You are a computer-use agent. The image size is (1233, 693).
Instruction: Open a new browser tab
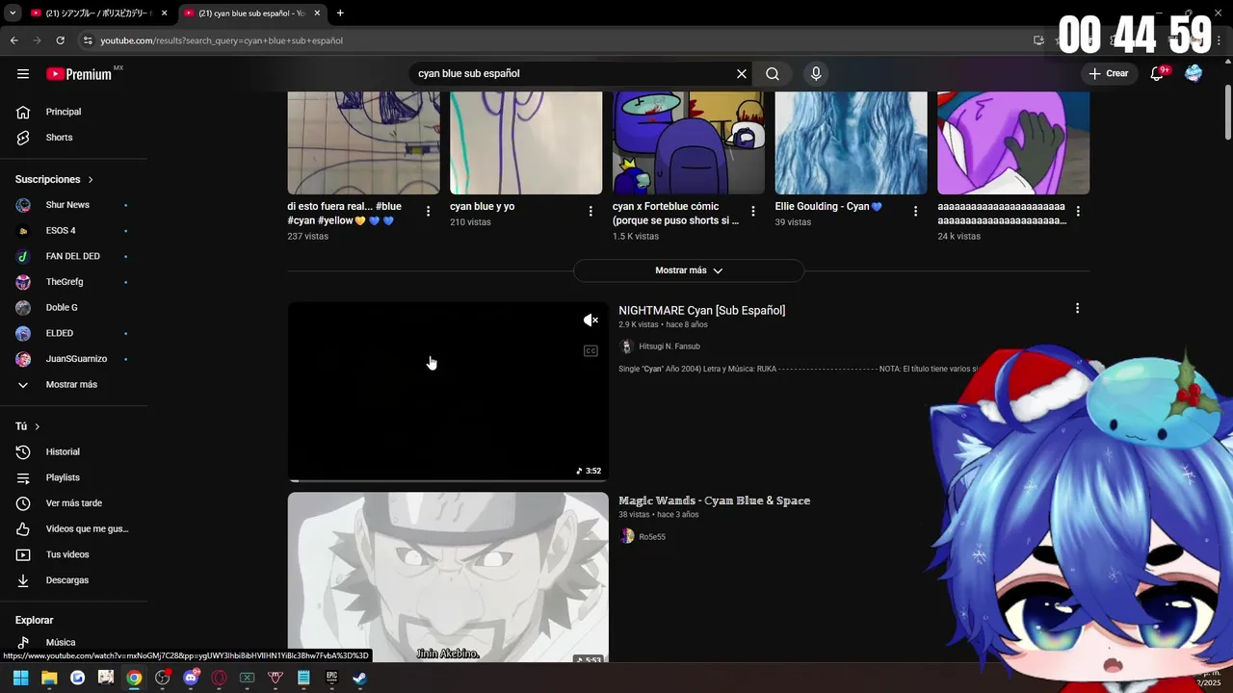pyautogui.click(x=340, y=13)
